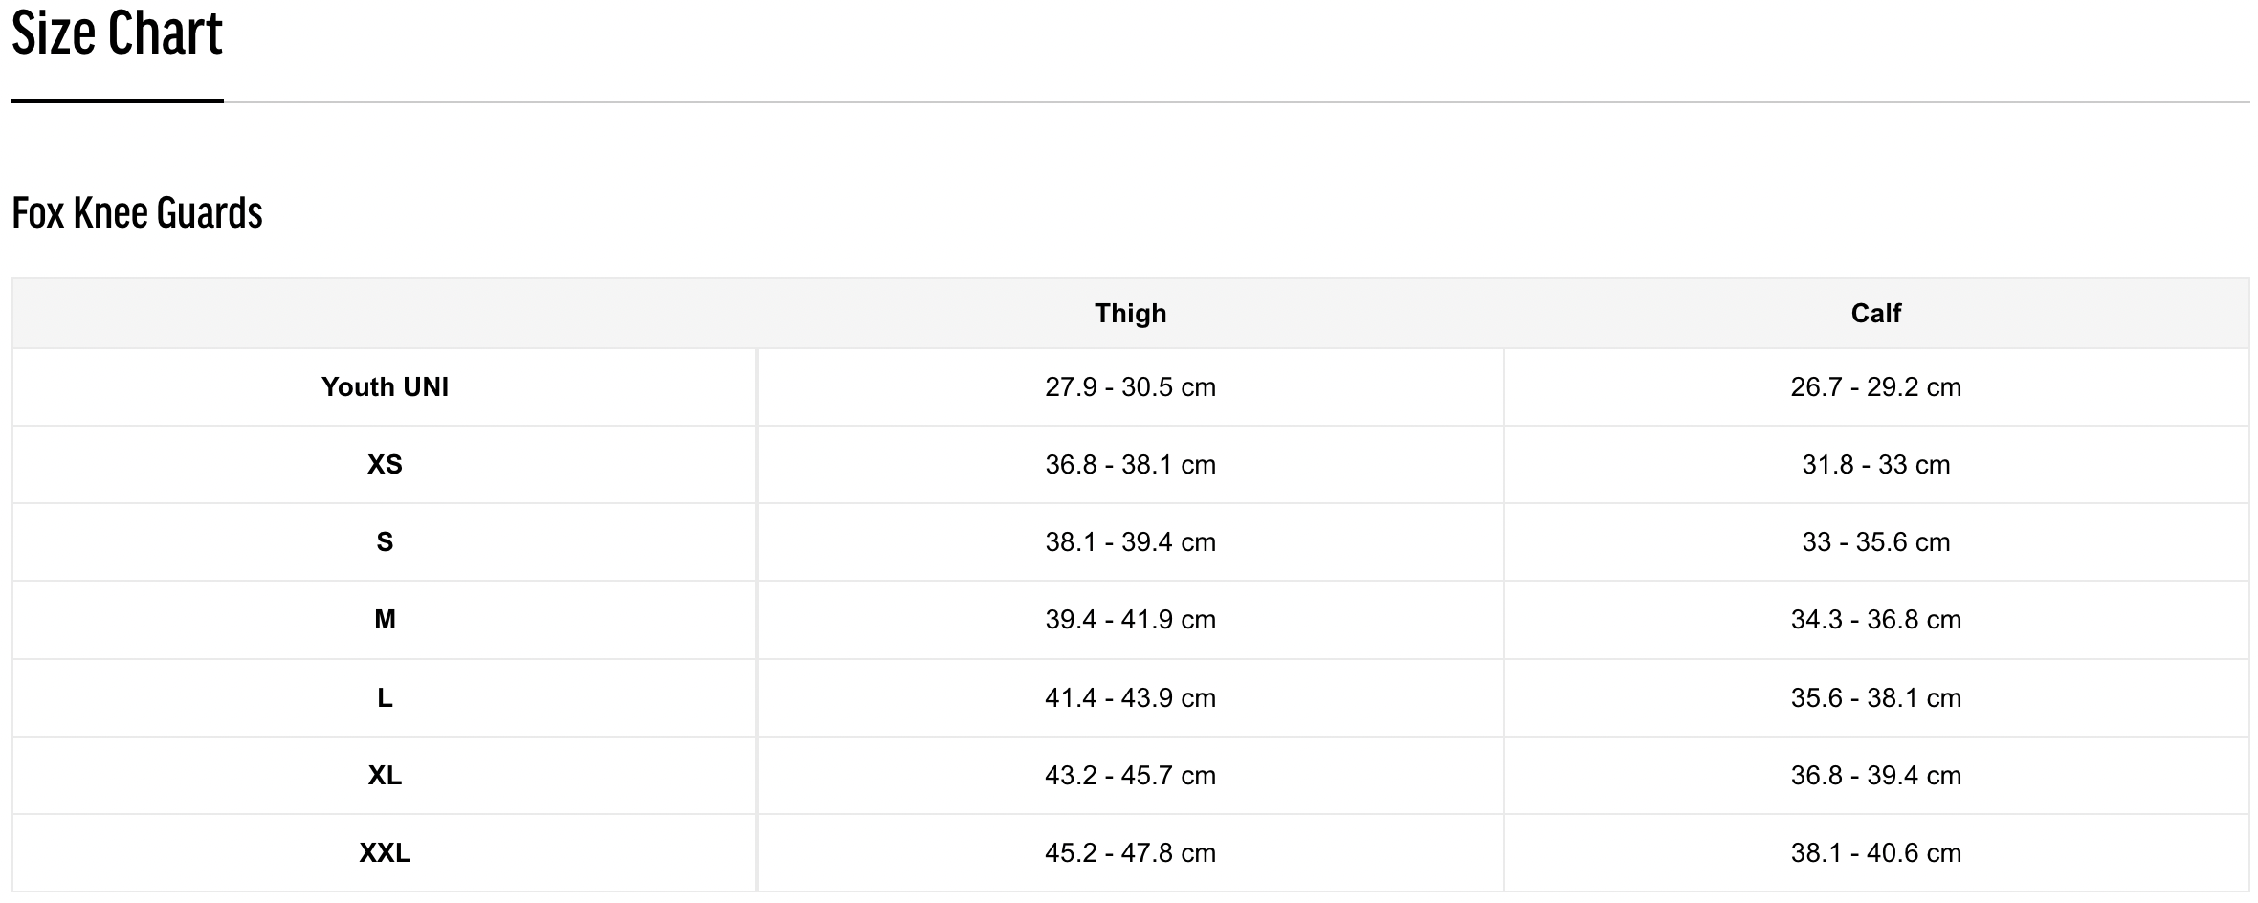Viewport: 2258px width, 903px height.
Task: Select the XXL size row label
Action: pos(385,852)
